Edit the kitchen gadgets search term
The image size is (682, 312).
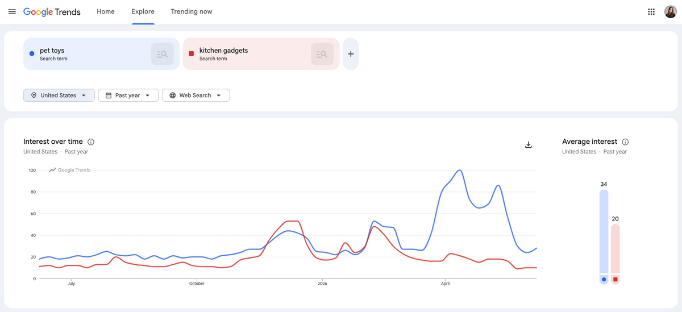[x=224, y=51]
